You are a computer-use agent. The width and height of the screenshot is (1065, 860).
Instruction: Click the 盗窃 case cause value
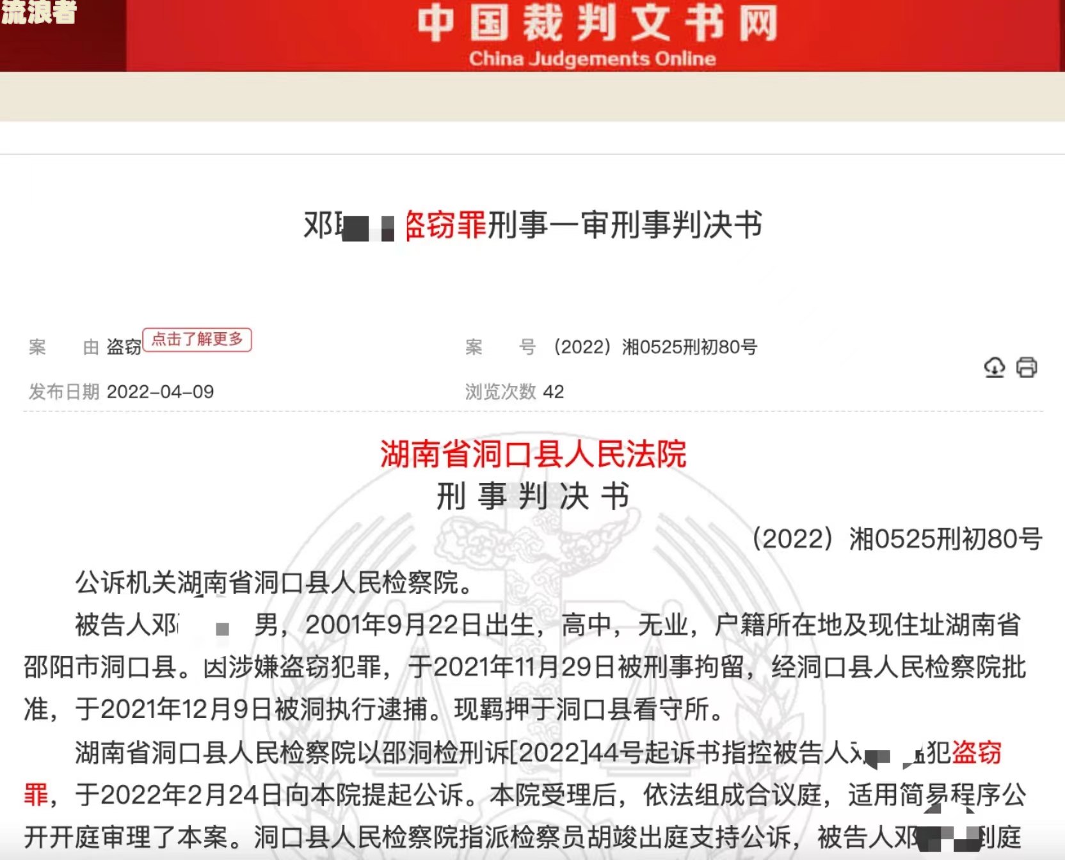click(124, 347)
